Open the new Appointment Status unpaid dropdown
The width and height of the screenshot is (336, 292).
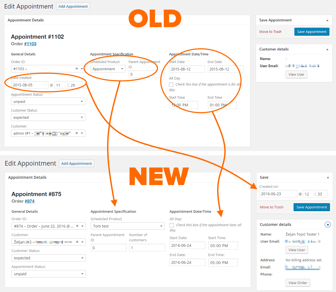[49, 274]
